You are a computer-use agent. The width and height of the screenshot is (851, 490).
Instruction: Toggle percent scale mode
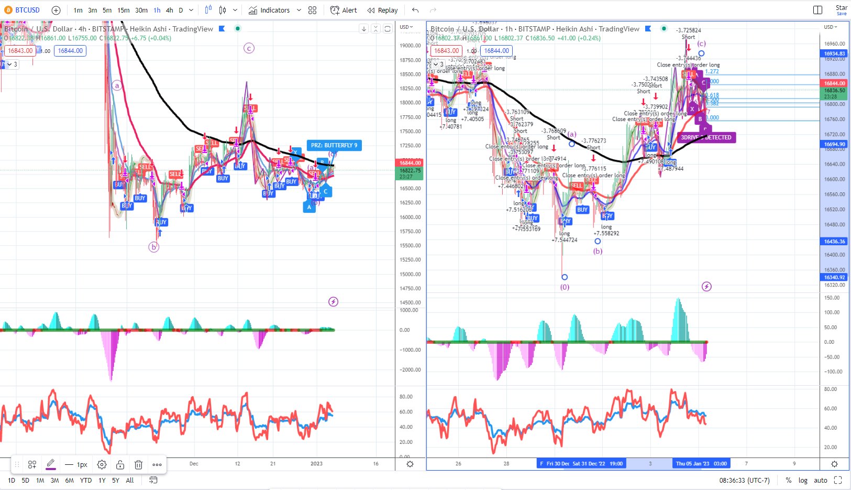789,480
